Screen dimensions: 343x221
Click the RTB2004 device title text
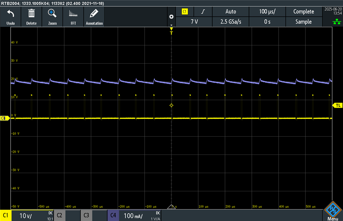(53, 3)
